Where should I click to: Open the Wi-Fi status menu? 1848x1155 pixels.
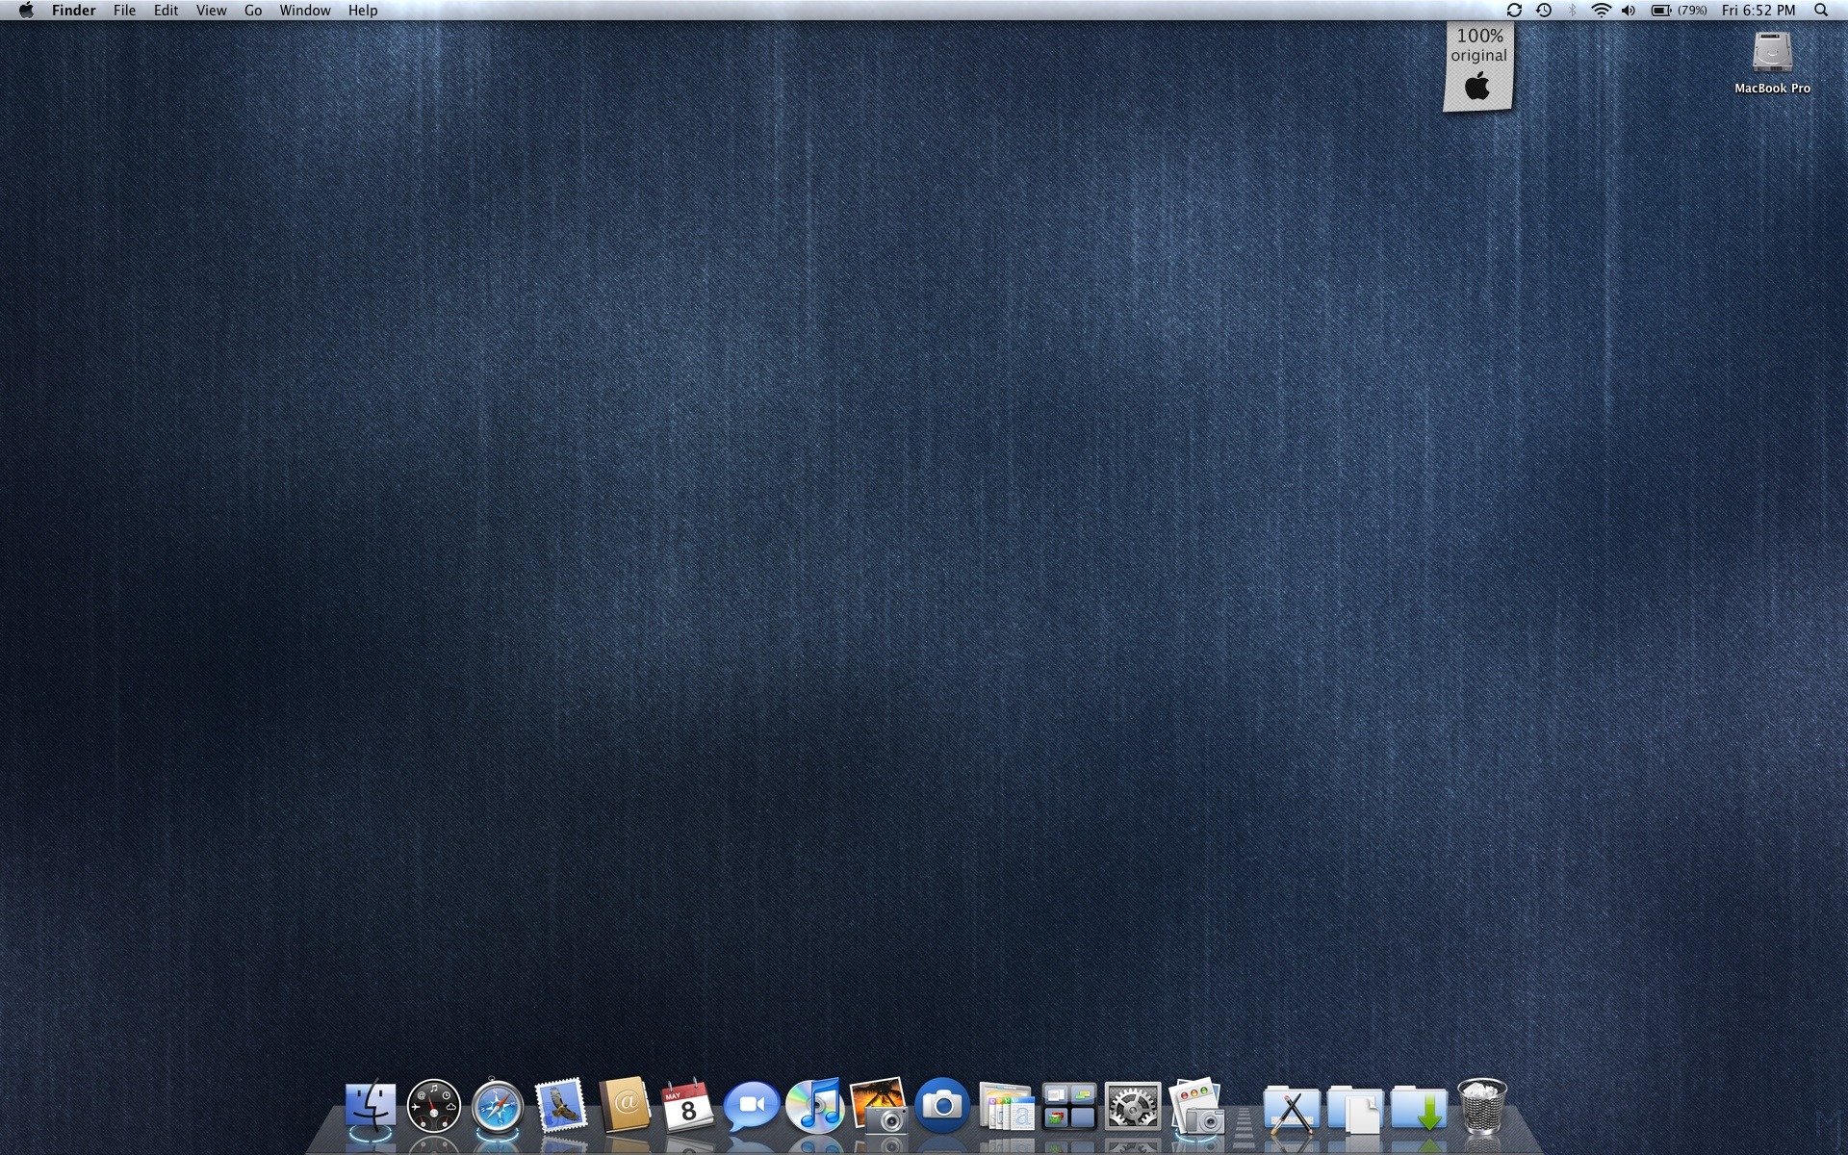(x=1601, y=11)
